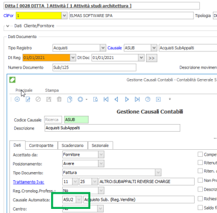Go to the last record
This screenshot has height=213, width=217.
point(137,99)
